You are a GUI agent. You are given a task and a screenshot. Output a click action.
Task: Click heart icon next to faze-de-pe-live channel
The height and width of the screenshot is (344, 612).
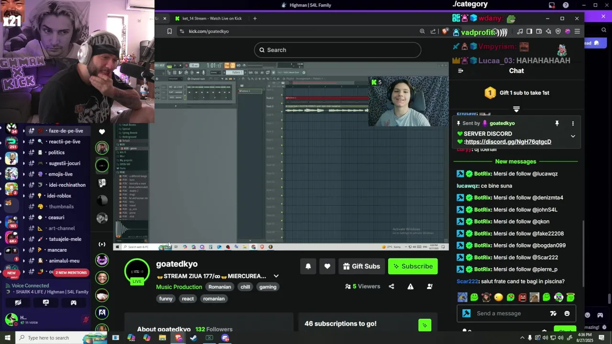pos(102,131)
